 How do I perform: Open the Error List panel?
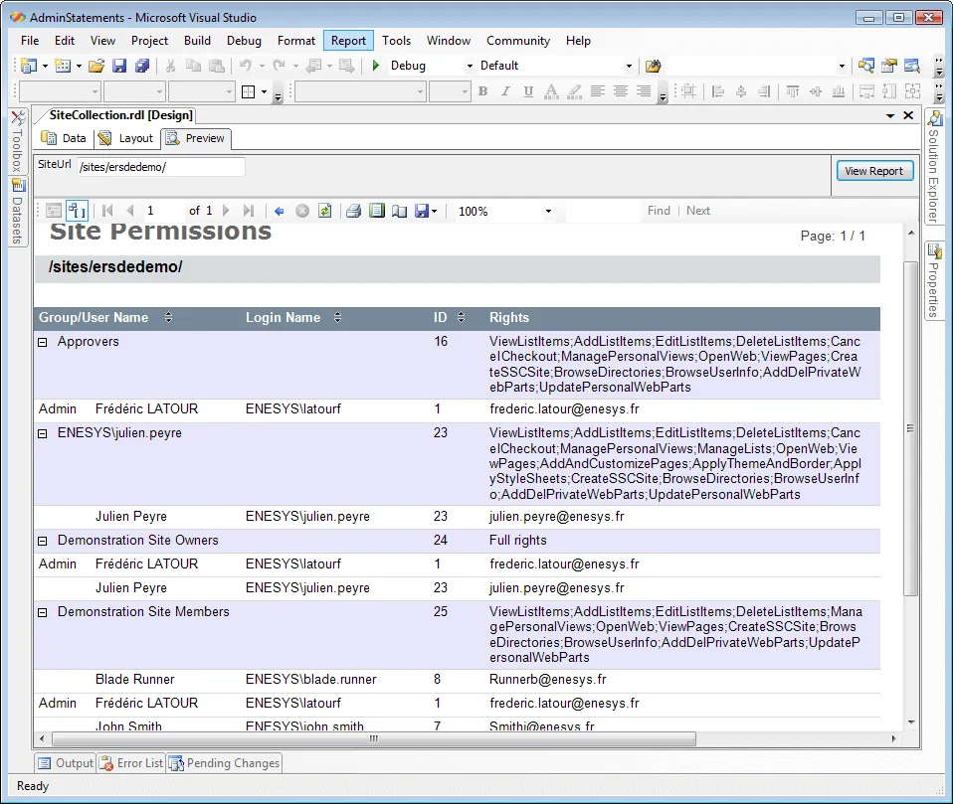point(131,763)
